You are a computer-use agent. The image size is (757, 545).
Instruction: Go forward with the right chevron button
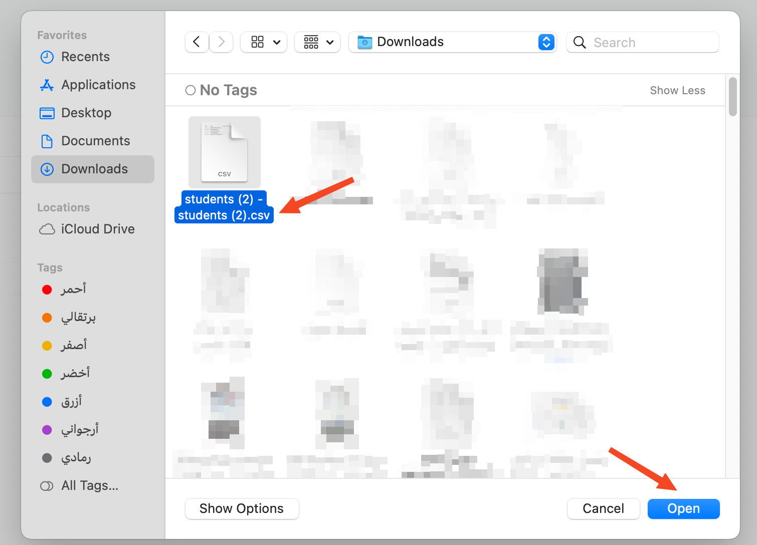coord(221,42)
